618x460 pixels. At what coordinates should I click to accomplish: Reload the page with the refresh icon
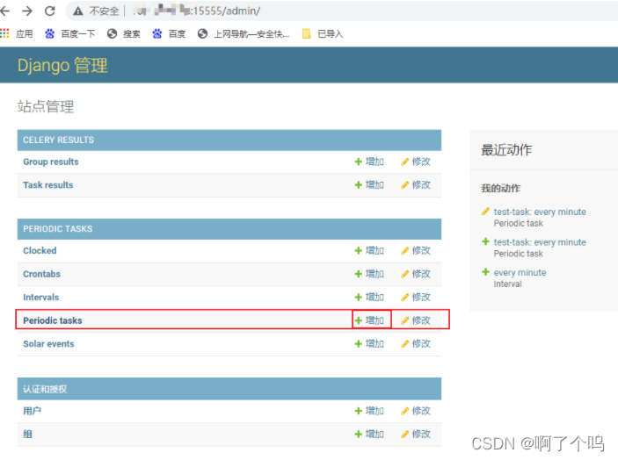point(49,11)
